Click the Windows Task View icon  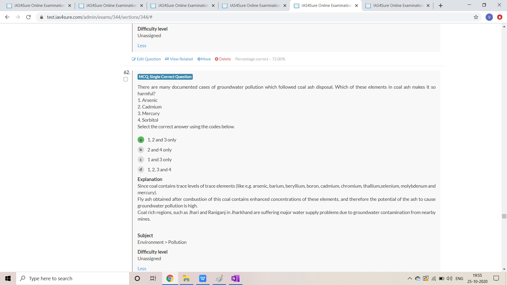[x=153, y=278]
